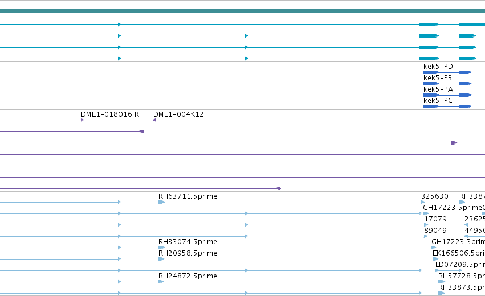Open the RH63711.5prime EST feature

161,202
